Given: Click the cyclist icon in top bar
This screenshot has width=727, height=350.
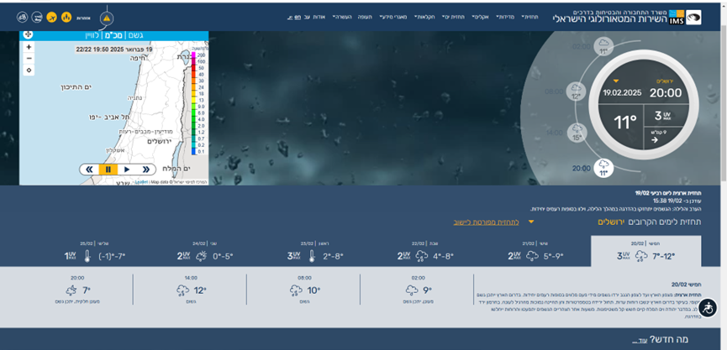Looking at the screenshot, I should tap(23, 17).
